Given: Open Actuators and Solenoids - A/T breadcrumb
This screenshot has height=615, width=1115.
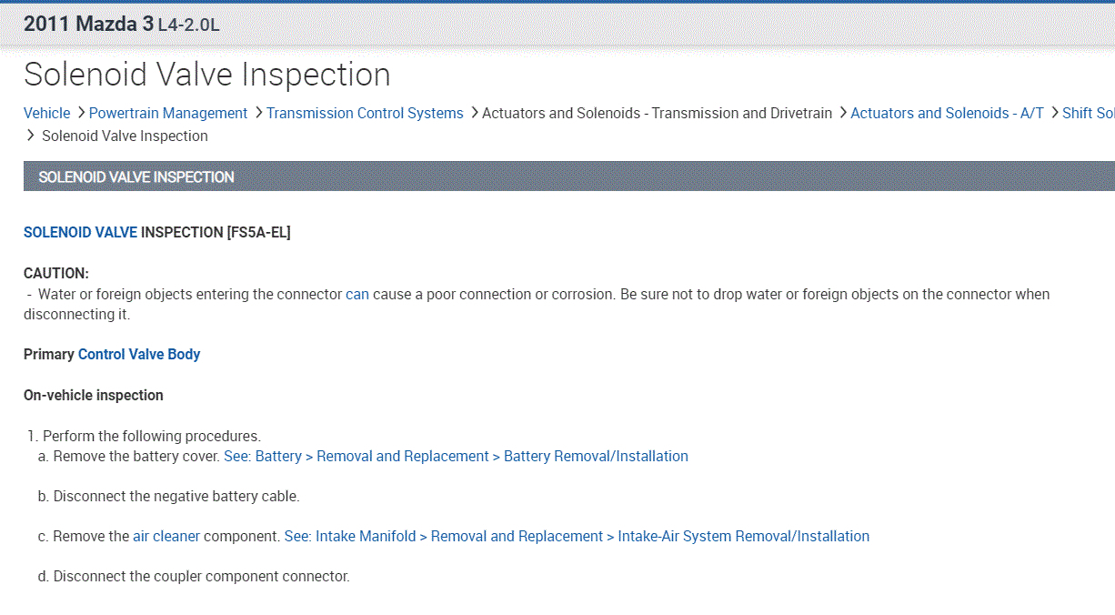Looking at the screenshot, I should [947, 113].
